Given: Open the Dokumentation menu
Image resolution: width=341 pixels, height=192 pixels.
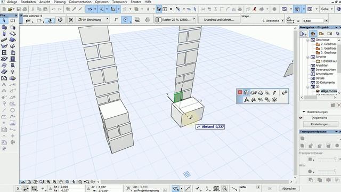Looking at the screenshot, I should point(80,2).
